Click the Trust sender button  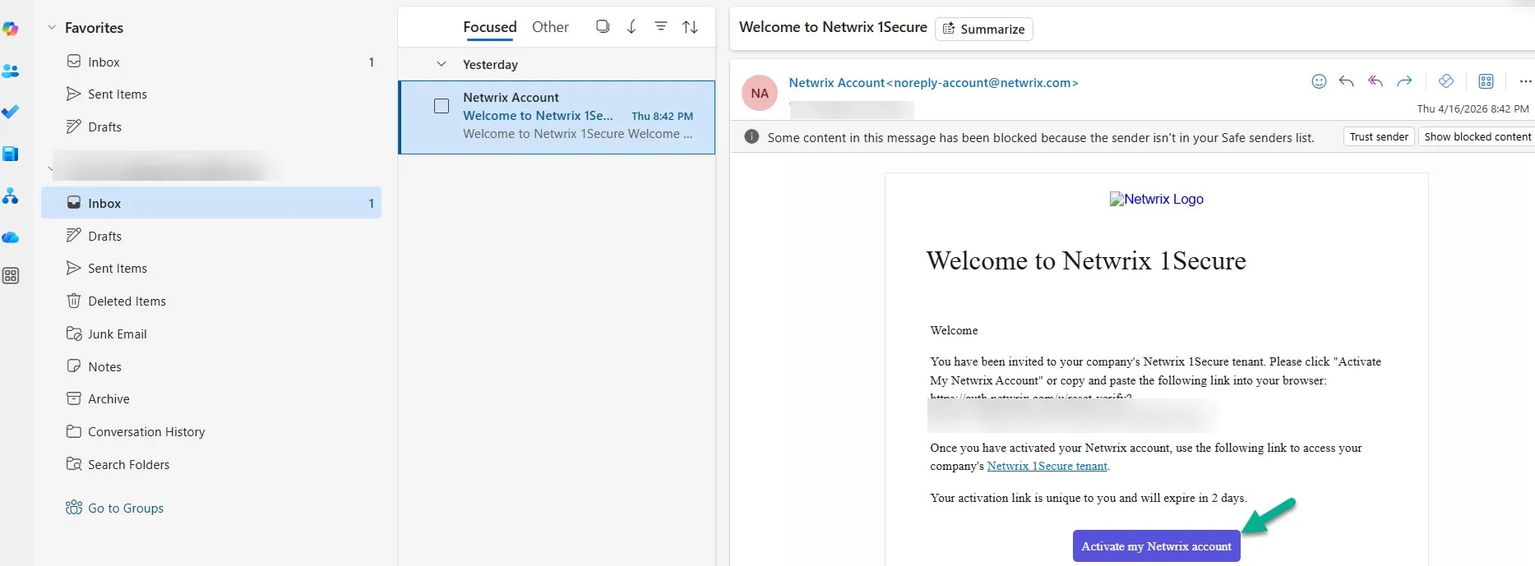[1379, 136]
